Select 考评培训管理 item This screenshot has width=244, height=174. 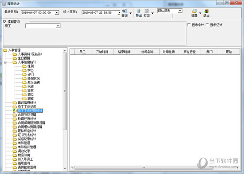(24, 147)
